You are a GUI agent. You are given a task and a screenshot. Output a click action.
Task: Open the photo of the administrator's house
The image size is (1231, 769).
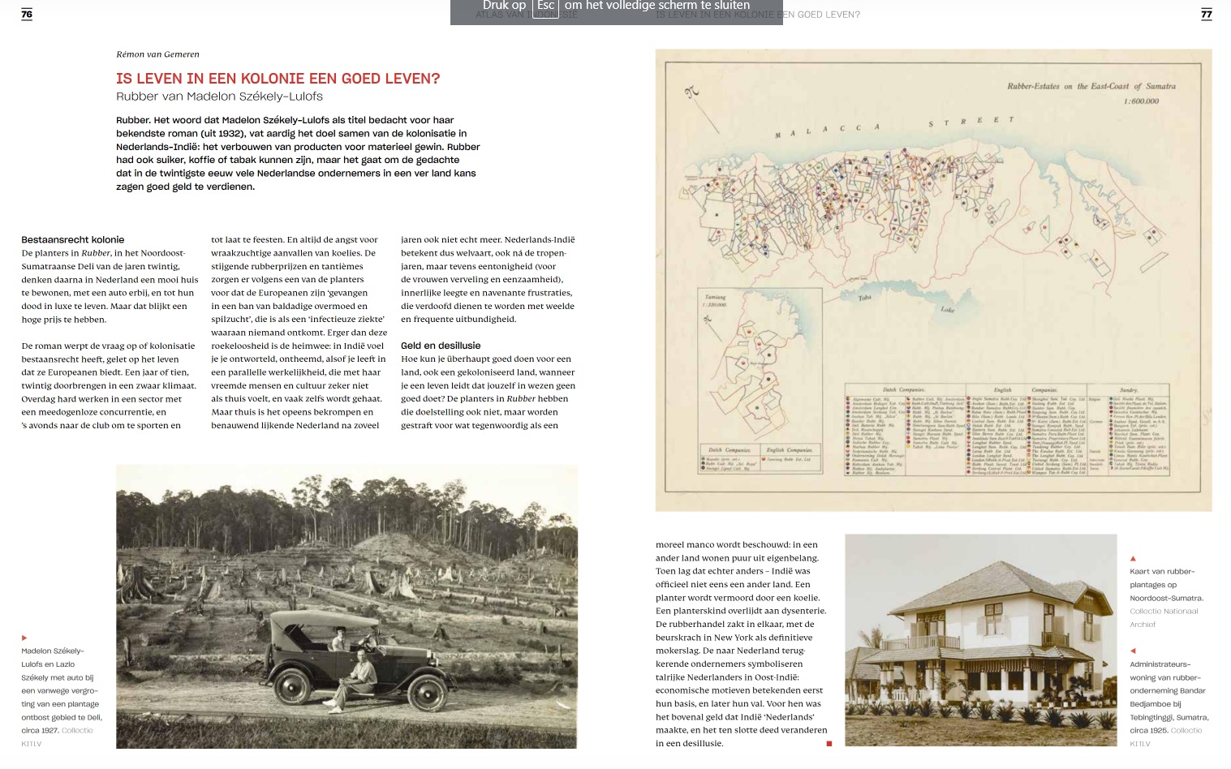pos(980,640)
